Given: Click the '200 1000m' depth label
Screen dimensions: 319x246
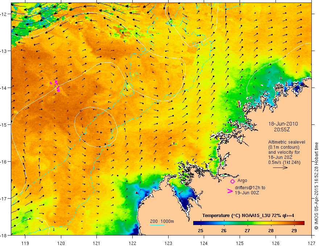Looking at the screenshot, I should 162,221.
